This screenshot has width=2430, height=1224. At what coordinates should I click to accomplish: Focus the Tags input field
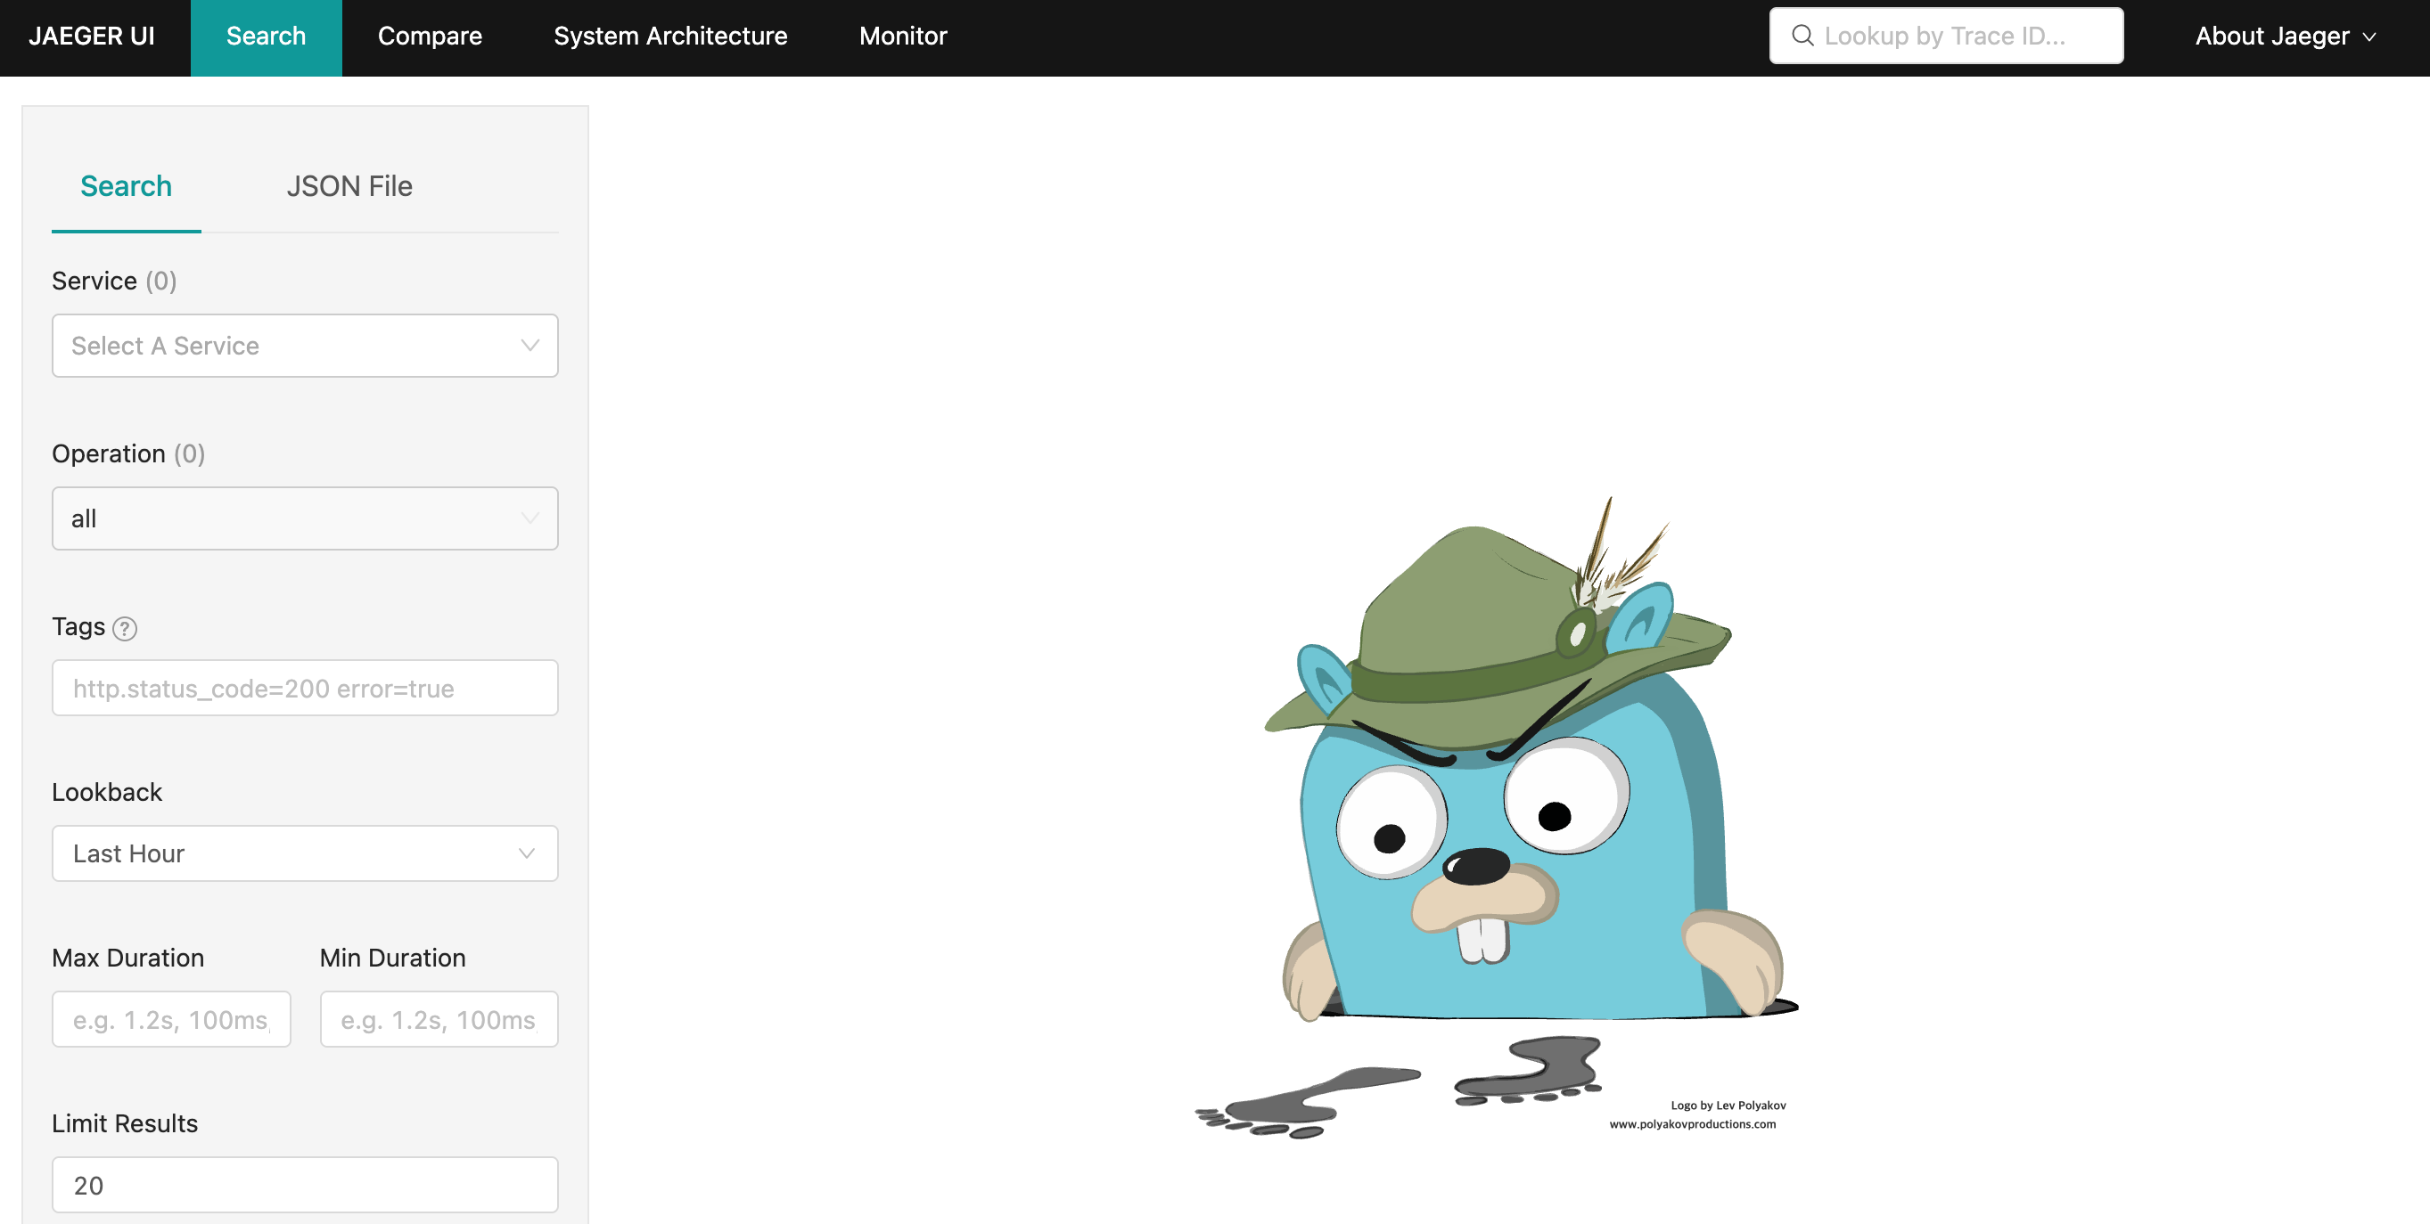point(304,689)
